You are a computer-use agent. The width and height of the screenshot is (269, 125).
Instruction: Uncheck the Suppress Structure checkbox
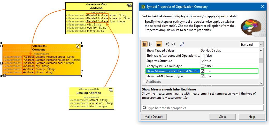(x=203, y=61)
